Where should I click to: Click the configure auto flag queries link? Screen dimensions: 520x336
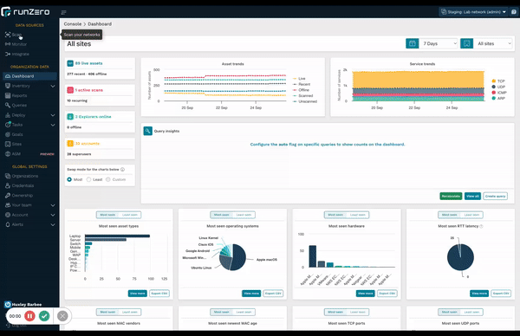(328, 145)
